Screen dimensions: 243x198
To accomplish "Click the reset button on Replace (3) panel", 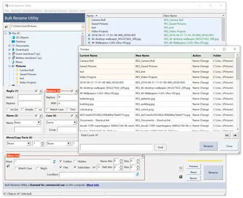I will coord(76,91).
